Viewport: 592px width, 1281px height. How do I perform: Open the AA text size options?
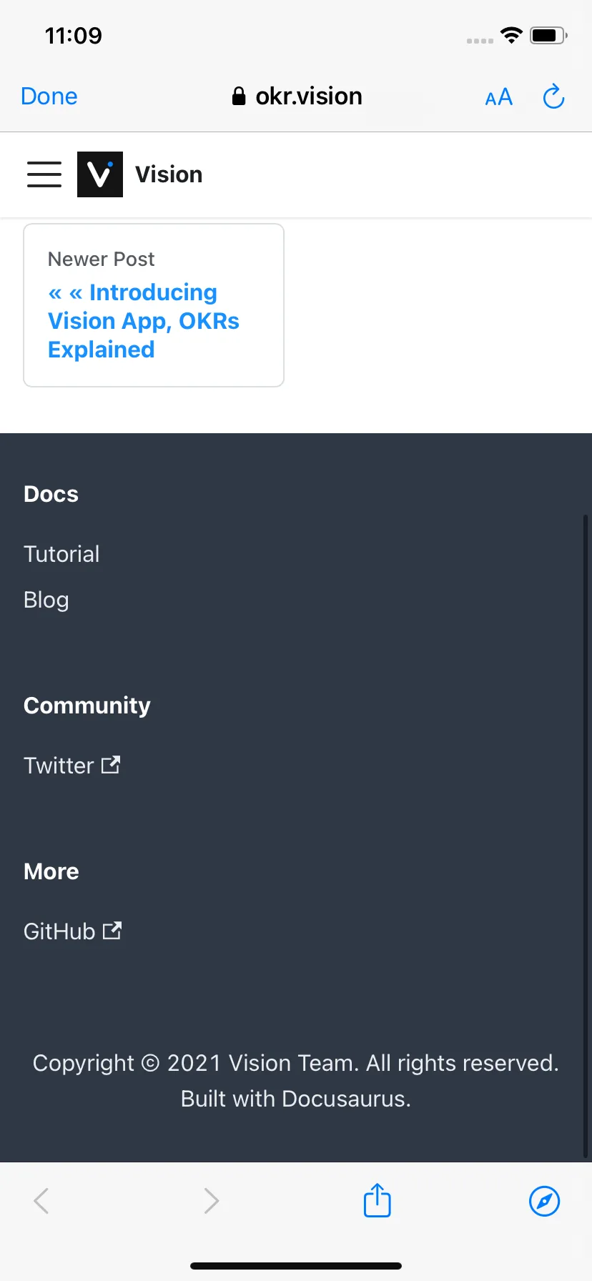click(x=498, y=97)
